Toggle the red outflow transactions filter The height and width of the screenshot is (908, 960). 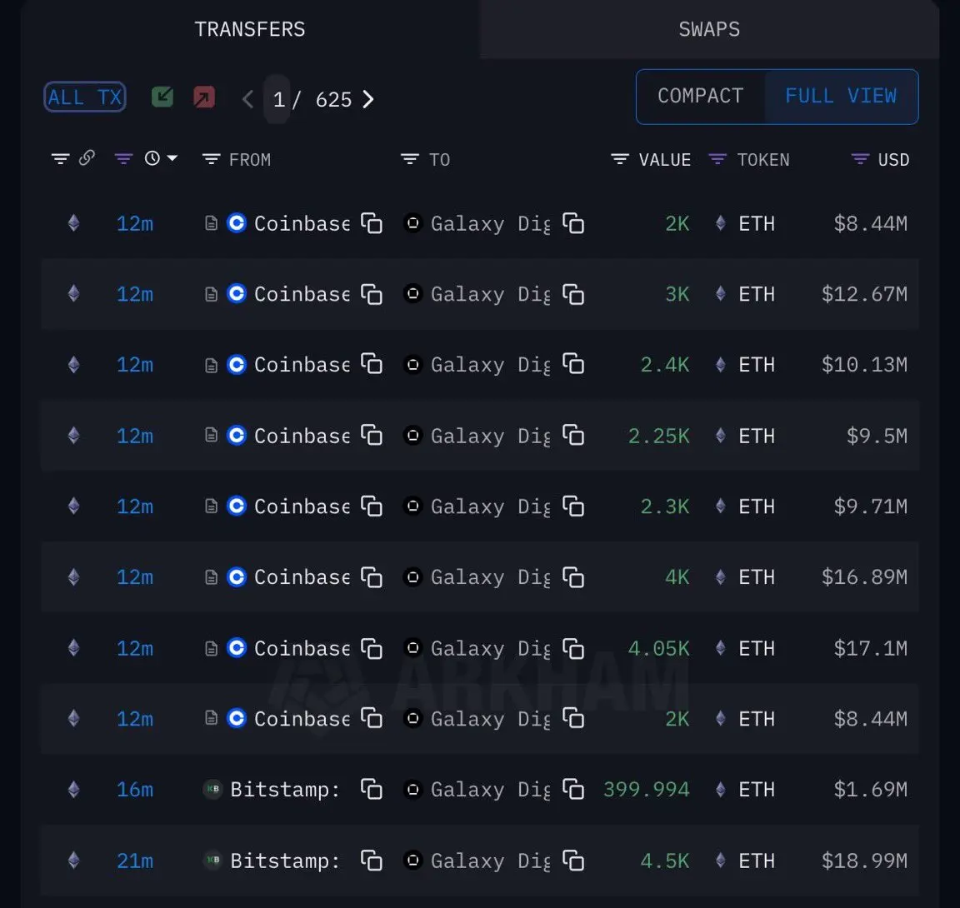(x=204, y=97)
